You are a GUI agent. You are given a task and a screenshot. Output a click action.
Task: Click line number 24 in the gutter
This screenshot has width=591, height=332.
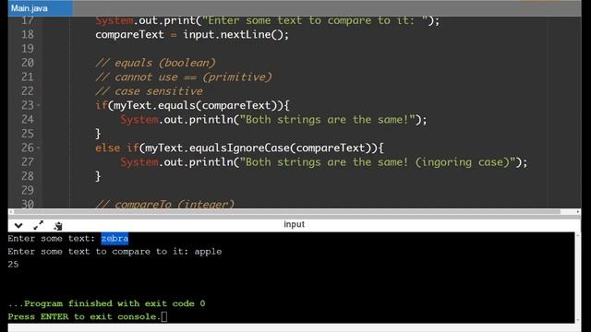click(x=28, y=120)
